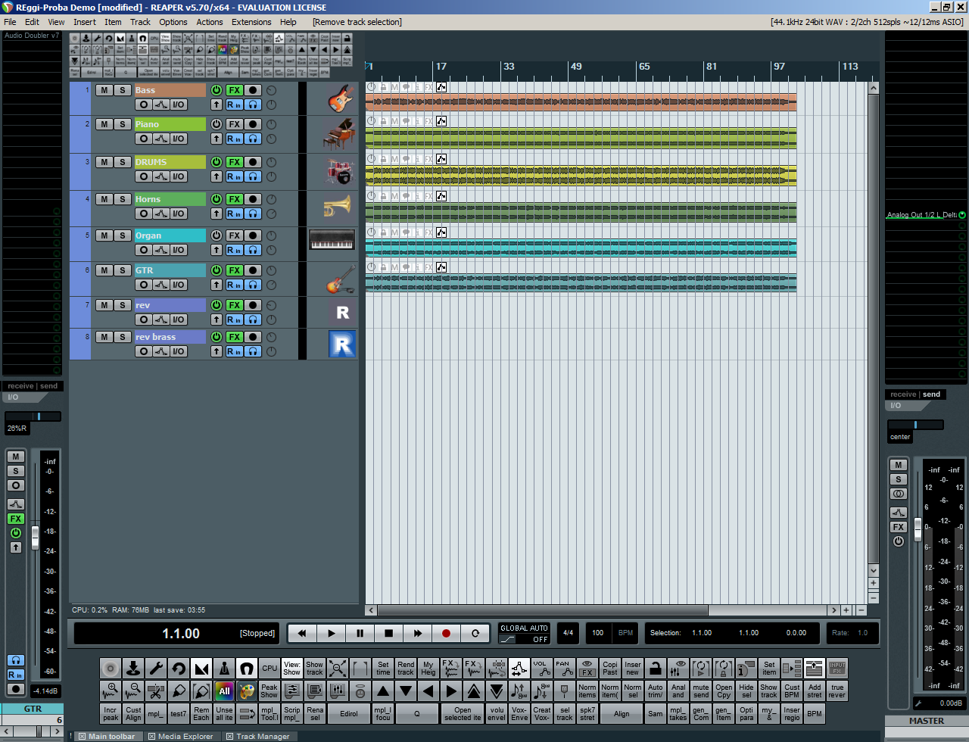Open I/O routing for DRUMS track

click(179, 176)
